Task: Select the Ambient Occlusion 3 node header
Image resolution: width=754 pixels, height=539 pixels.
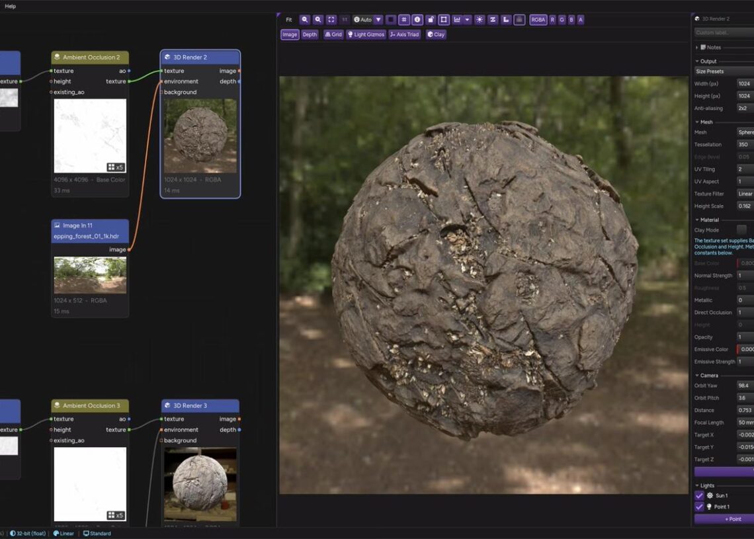Action: pyautogui.click(x=90, y=405)
